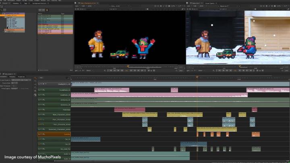Image resolution: width=290 pixels, height=163 pixels.
Task: Click the play forward button in right viewer
Action: click(x=240, y=70)
